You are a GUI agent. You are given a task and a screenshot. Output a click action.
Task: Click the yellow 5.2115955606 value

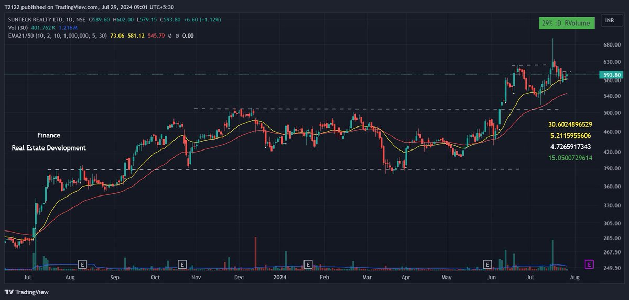(x=571, y=136)
